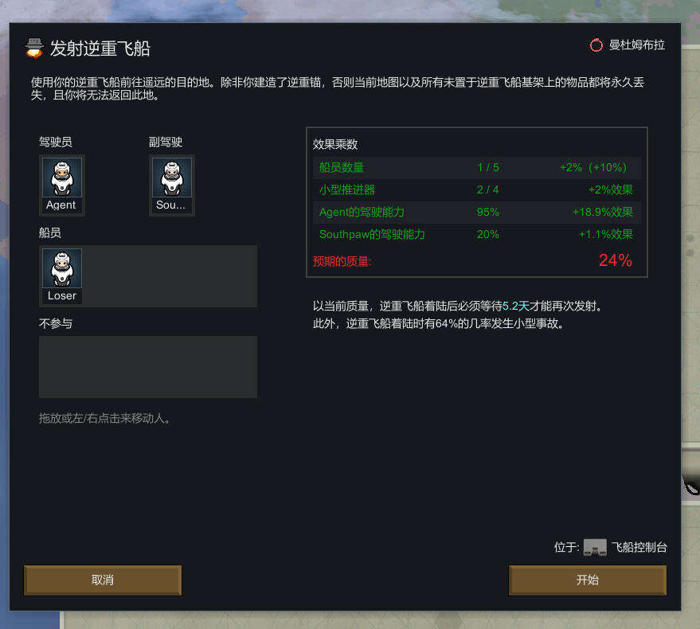Click the Agent pilot portrait

61,185
